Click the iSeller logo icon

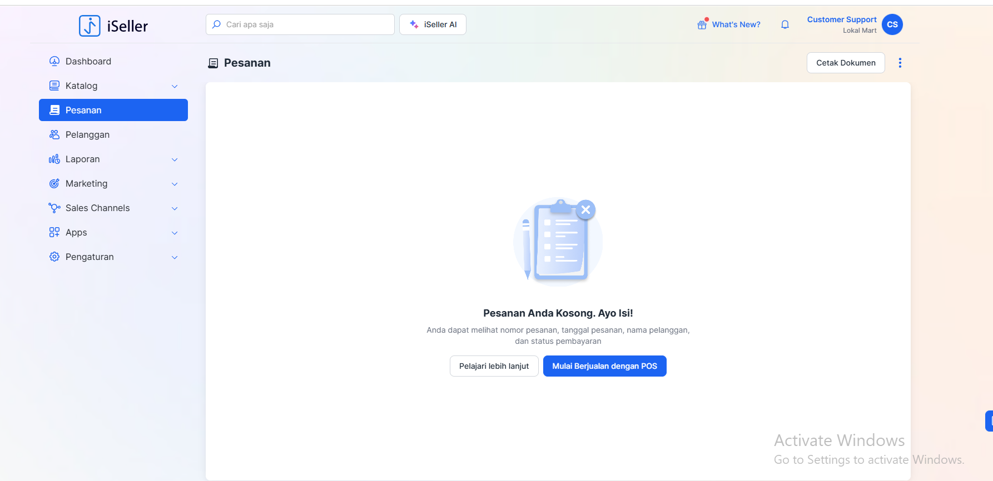[x=90, y=26]
